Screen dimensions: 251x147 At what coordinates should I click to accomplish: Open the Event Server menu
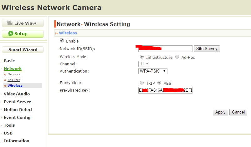17,102
